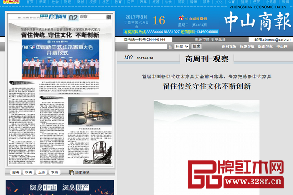Screen dimensions: 293x195
Task: Click the 中山商報 masthead title
Action: click(257, 21)
